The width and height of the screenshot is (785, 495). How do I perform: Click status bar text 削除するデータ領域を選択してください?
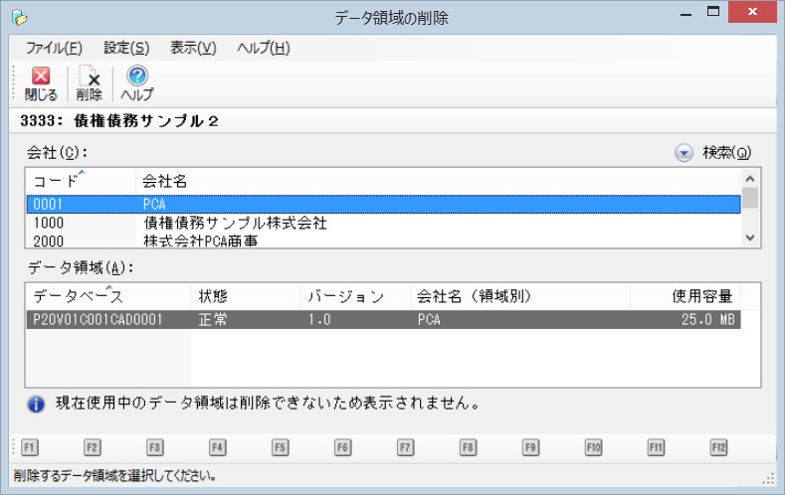click(114, 475)
